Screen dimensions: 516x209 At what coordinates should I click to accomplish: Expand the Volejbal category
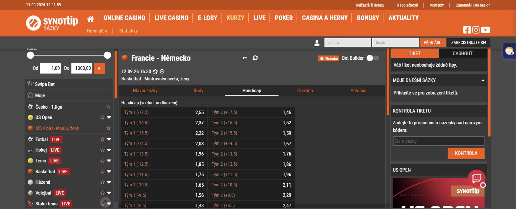click(x=109, y=193)
